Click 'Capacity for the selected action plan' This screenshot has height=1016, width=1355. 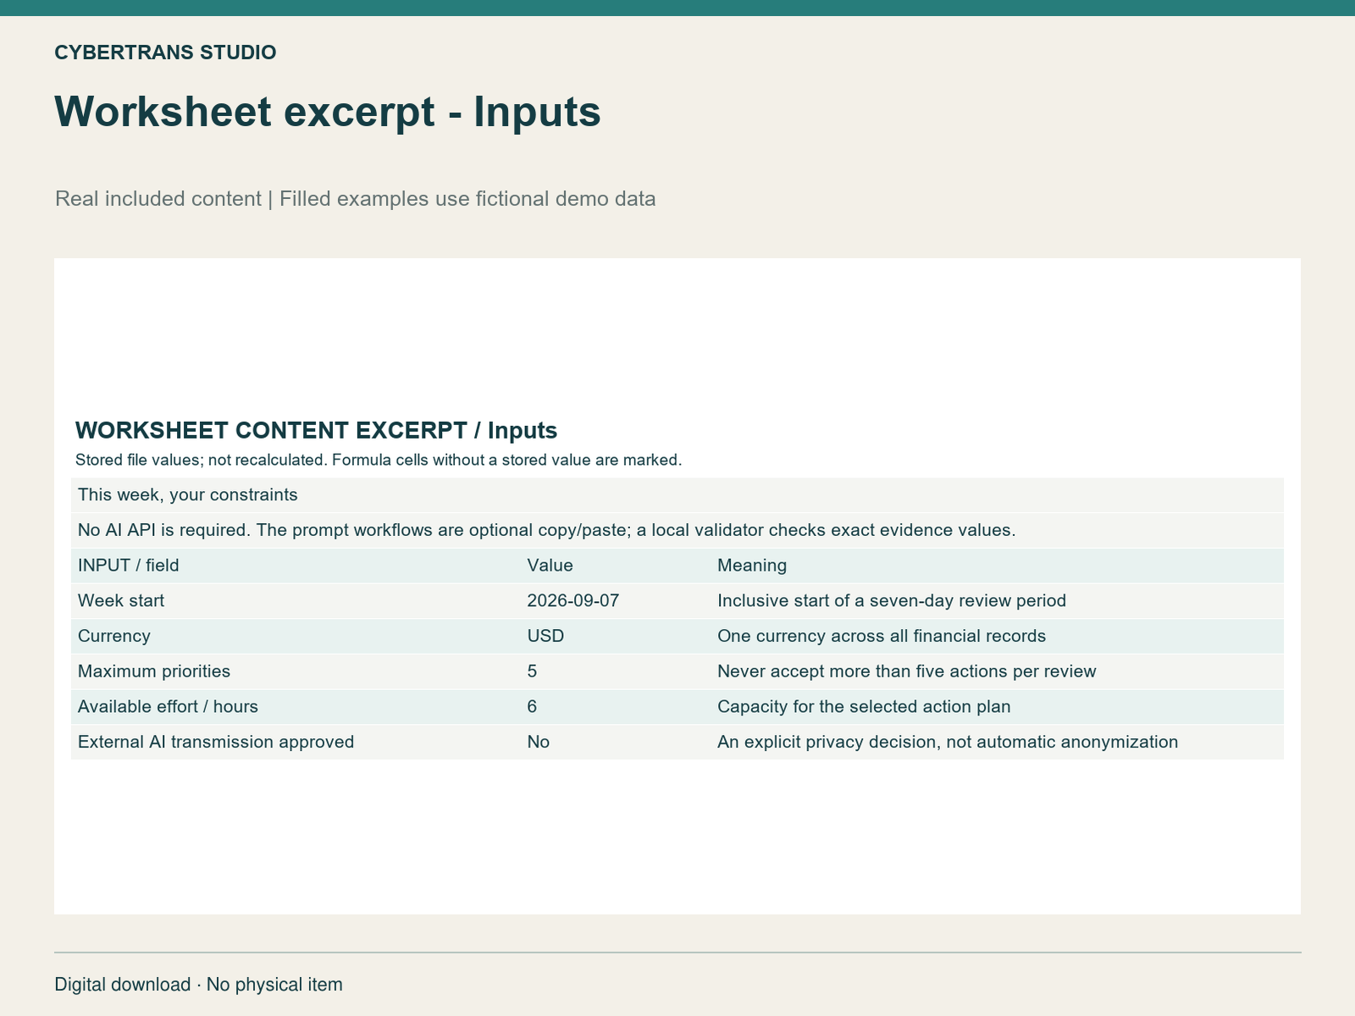pyautogui.click(x=864, y=706)
